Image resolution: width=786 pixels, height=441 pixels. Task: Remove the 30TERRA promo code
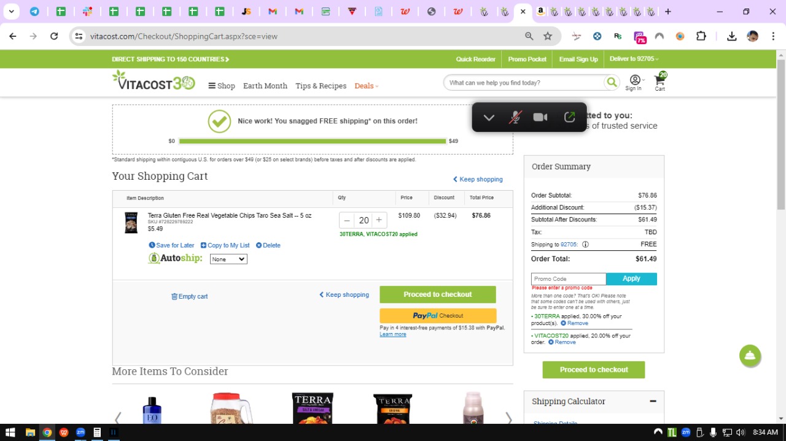(x=574, y=323)
